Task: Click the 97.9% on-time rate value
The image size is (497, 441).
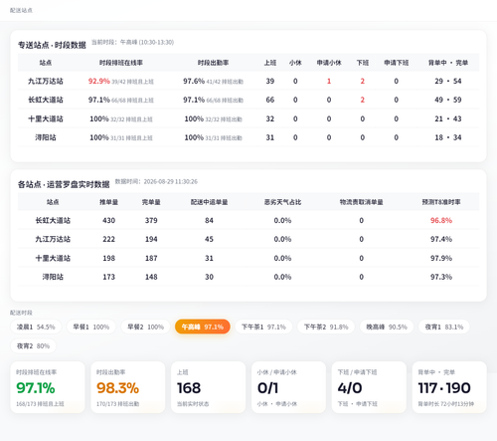Action: [x=441, y=258]
